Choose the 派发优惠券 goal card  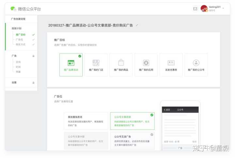tap(171, 65)
